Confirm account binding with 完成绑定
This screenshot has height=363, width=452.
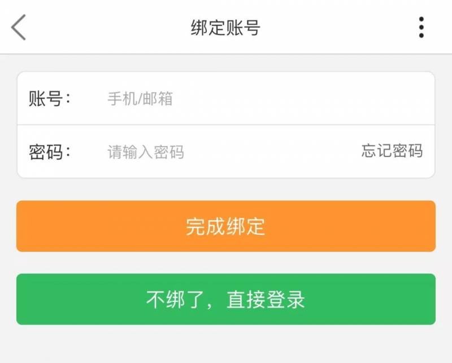pos(225,226)
